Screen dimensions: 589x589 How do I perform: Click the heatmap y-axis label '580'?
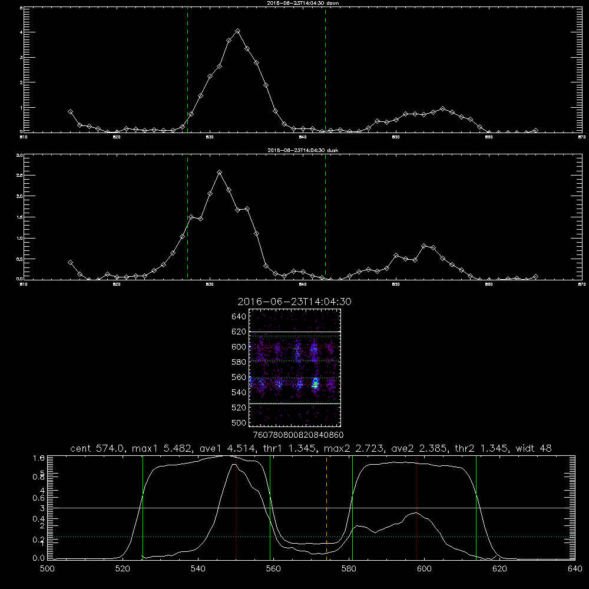[239, 362]
